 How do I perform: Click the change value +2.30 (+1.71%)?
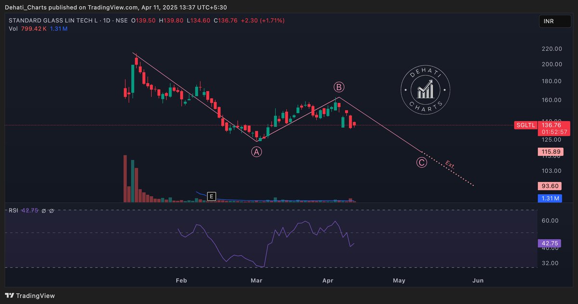263,21
